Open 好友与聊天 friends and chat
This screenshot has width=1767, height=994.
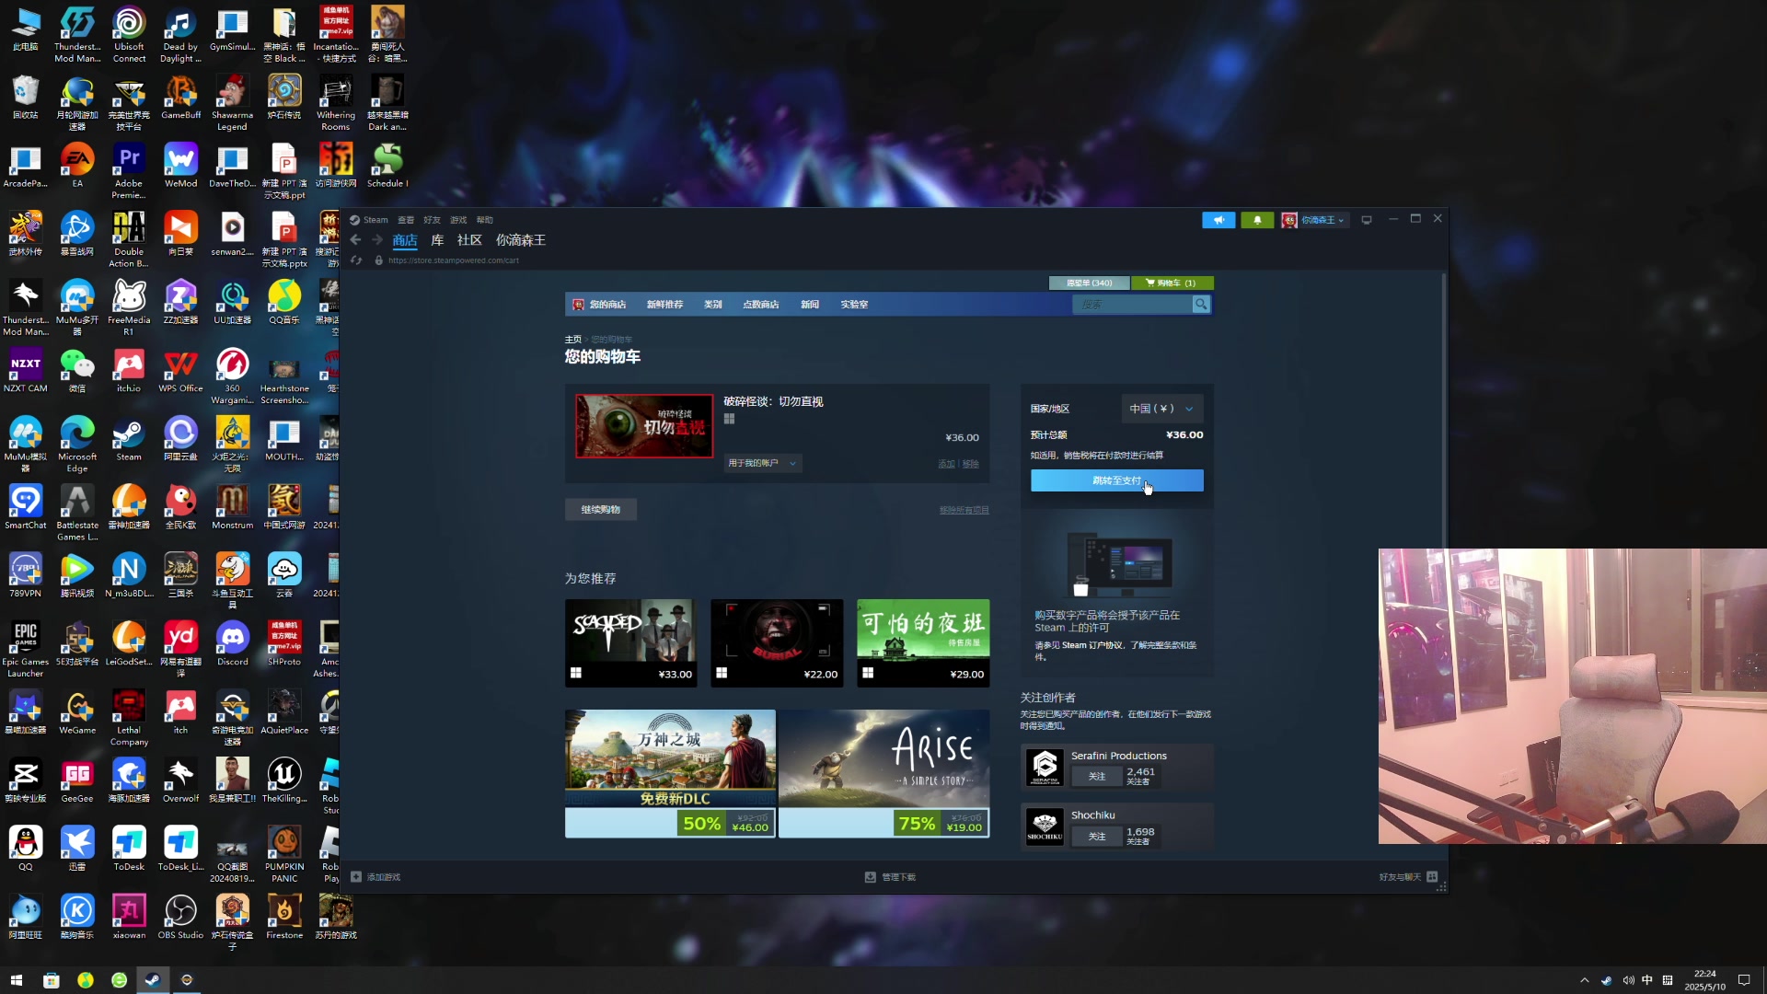coord(1408,877)
